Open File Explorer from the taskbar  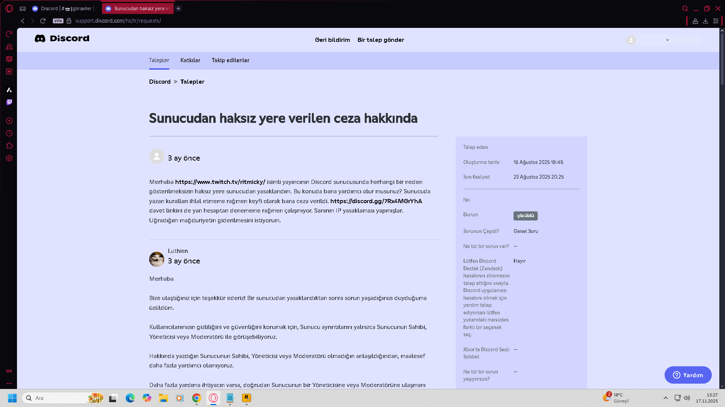tap(163, 398)
